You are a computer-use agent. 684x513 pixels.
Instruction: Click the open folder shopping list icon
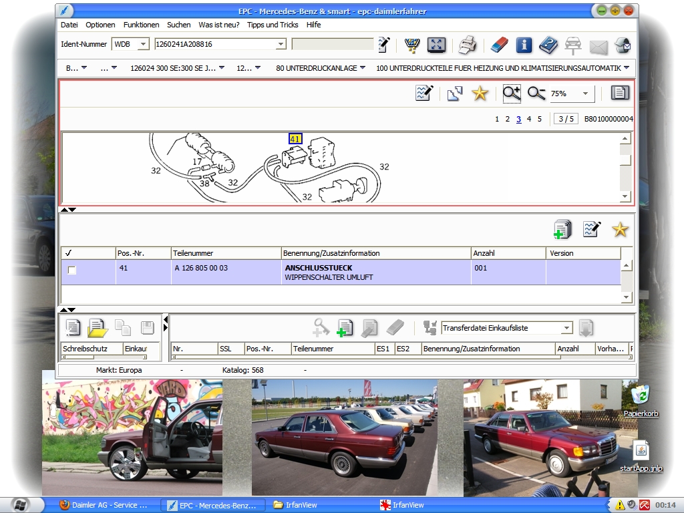pyautogui.click(x=98, y=328)
